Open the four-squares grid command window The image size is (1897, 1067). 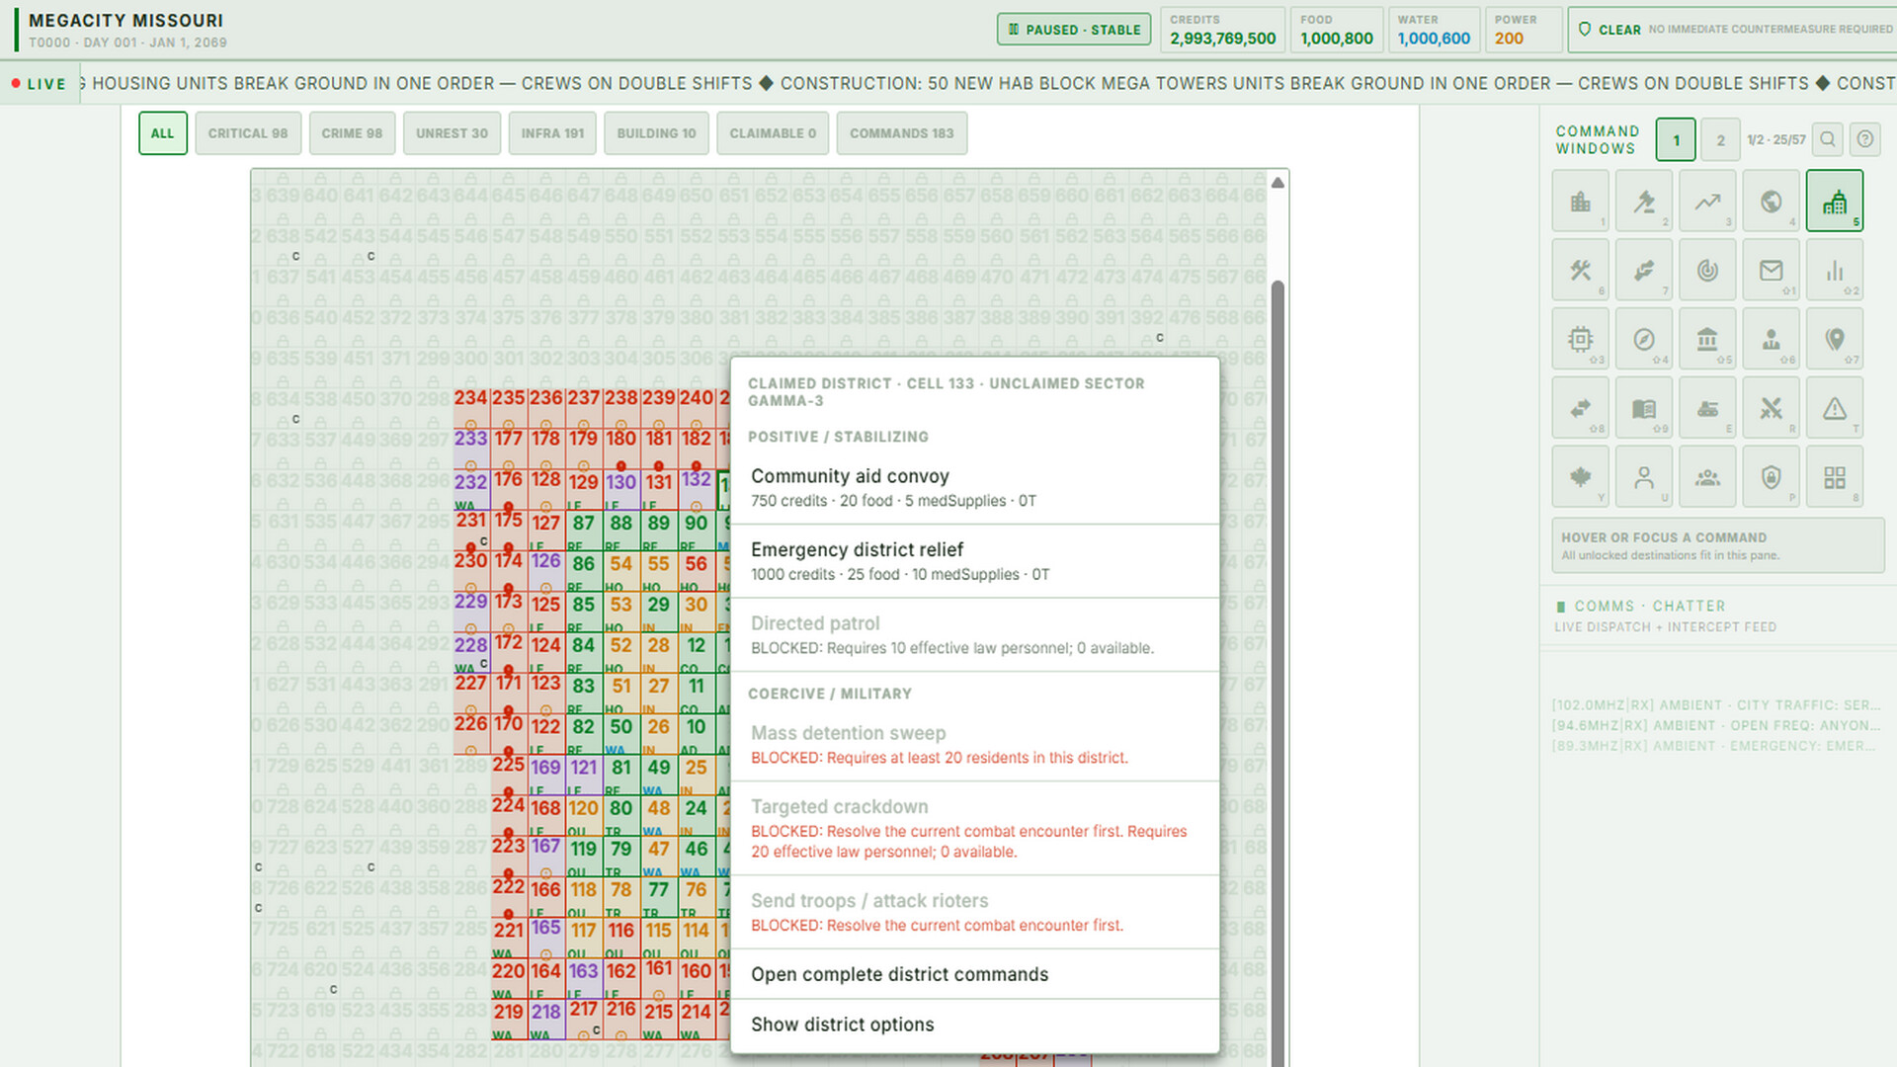point(1835,477)
